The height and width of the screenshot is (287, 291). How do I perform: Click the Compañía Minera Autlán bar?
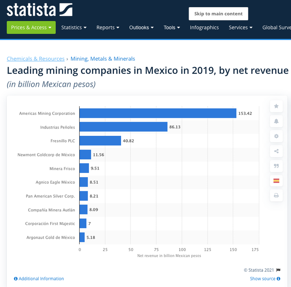[x=83, y=209]
